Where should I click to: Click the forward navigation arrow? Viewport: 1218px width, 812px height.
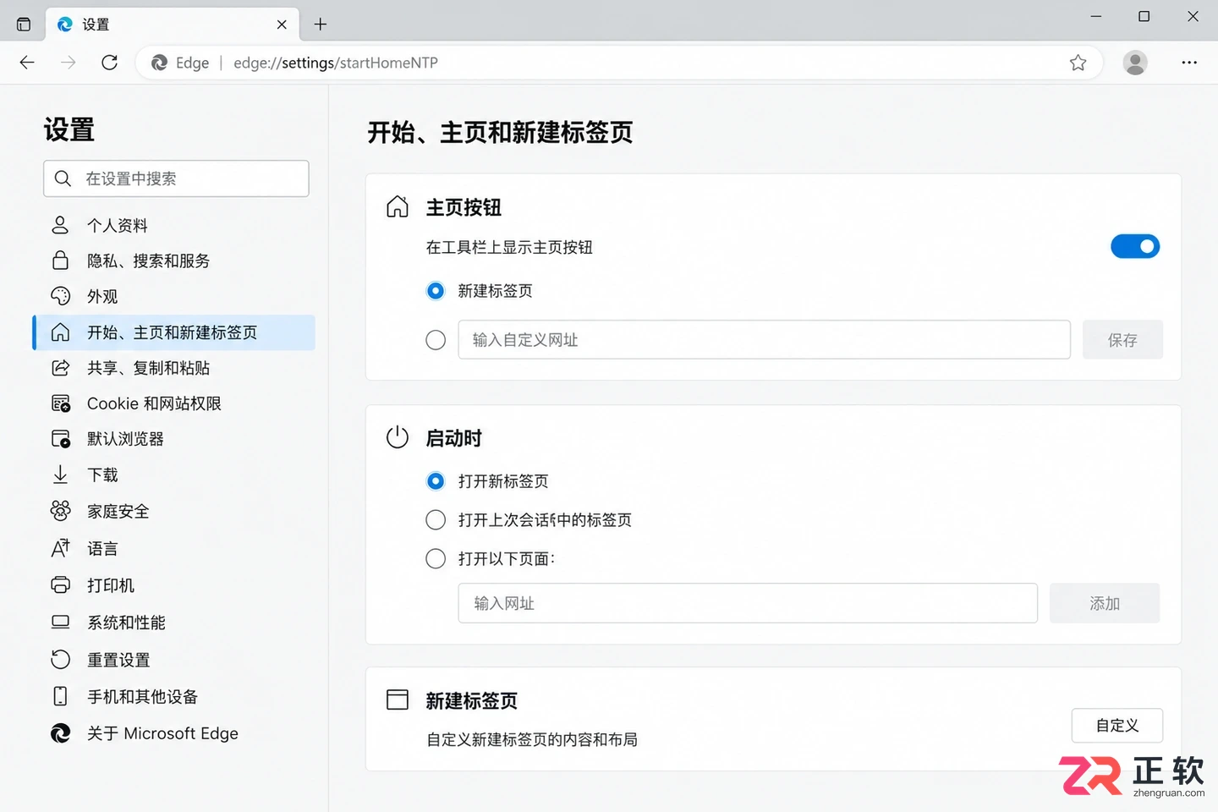pyautogui.click(x=69, y=63)
